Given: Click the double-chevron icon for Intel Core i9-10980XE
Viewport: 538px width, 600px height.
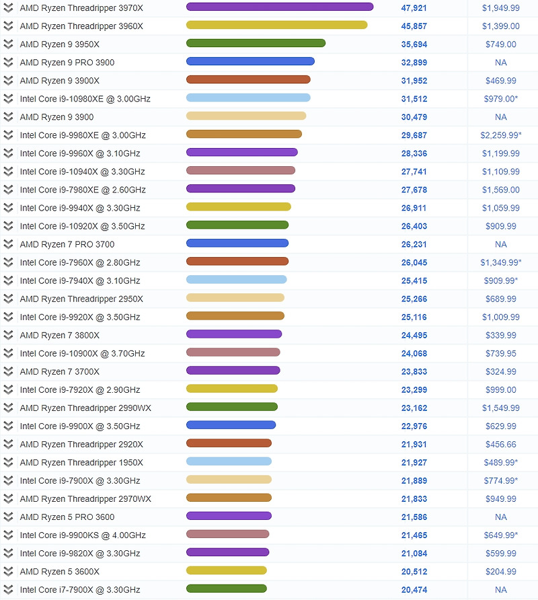Looking at the screenshot, I should click(9, 98).
